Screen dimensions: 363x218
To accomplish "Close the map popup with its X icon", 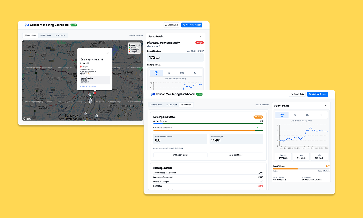I will tap(108, 53).
